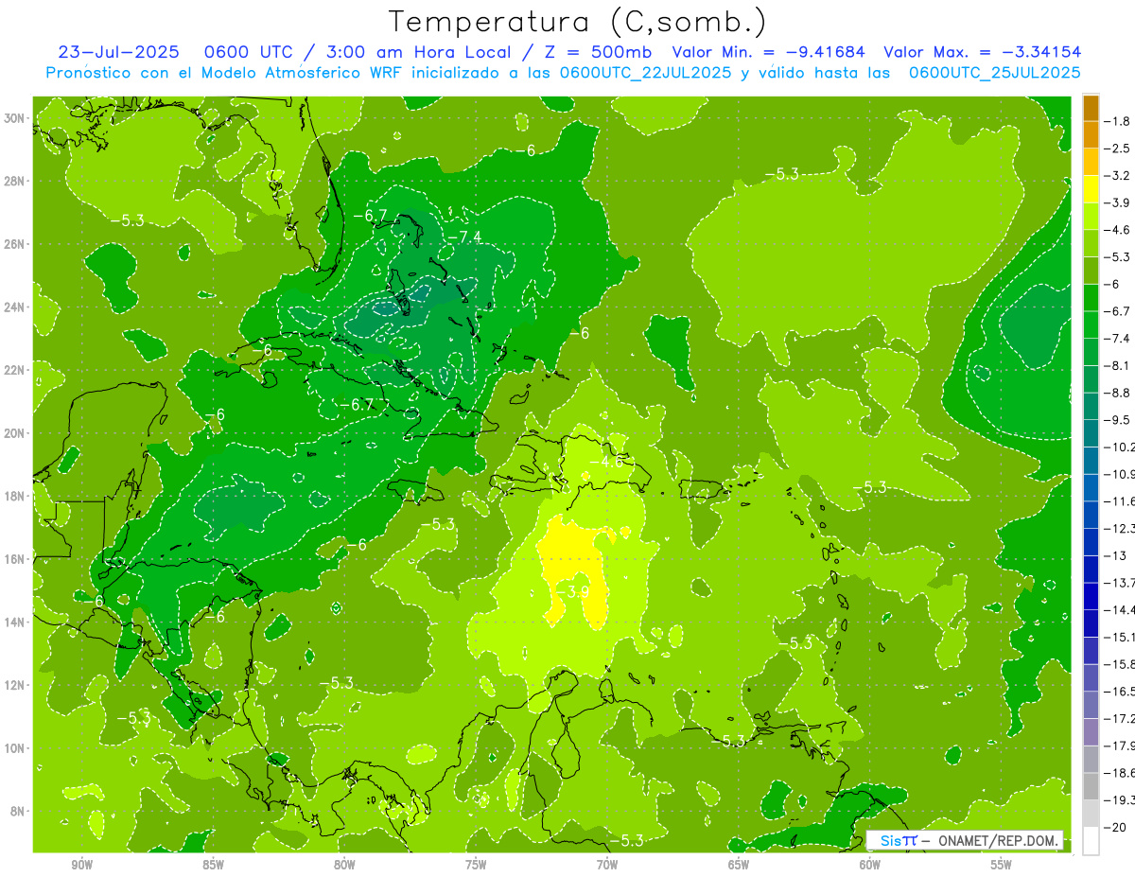Select legend swatch between -17.2 and -17.9
This screenshot has height=877, width=1135.
1091,731
